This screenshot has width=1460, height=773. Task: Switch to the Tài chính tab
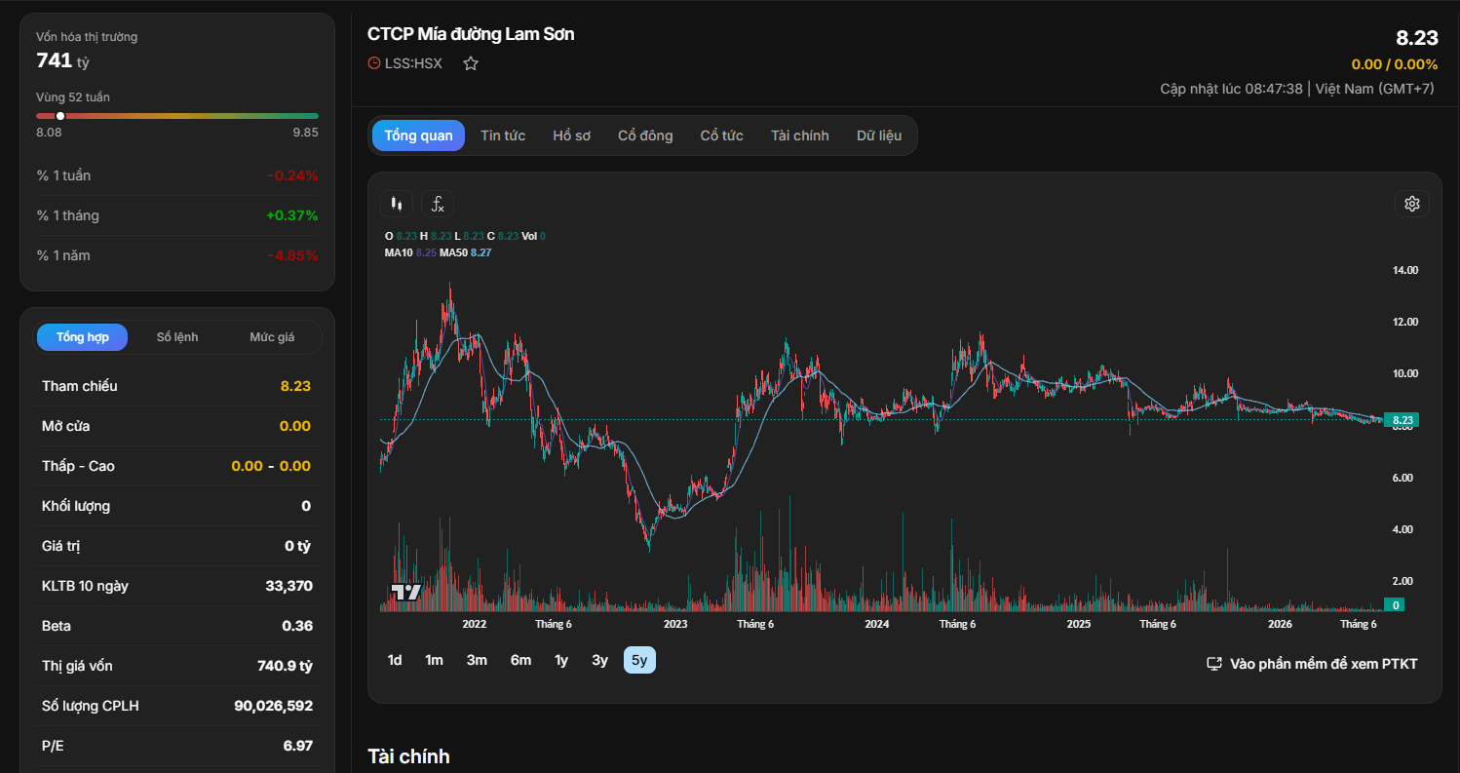point(799,135)
